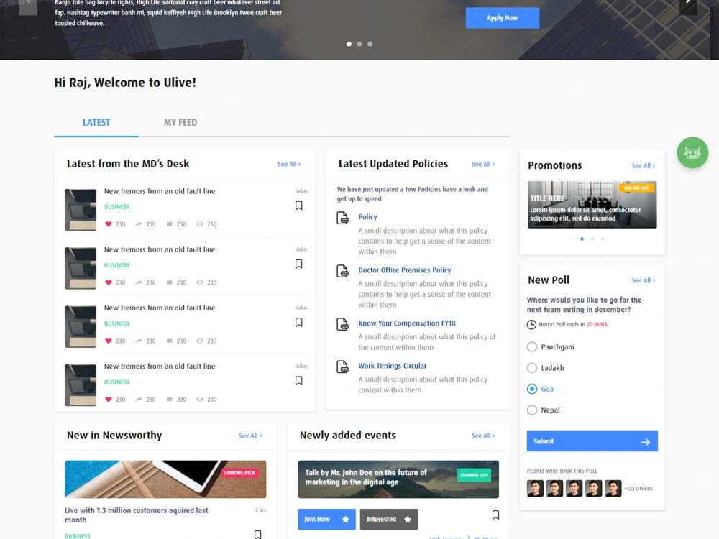Go to previous banner slide arrow
Viewport: 719px width, 539px height.
28,6
